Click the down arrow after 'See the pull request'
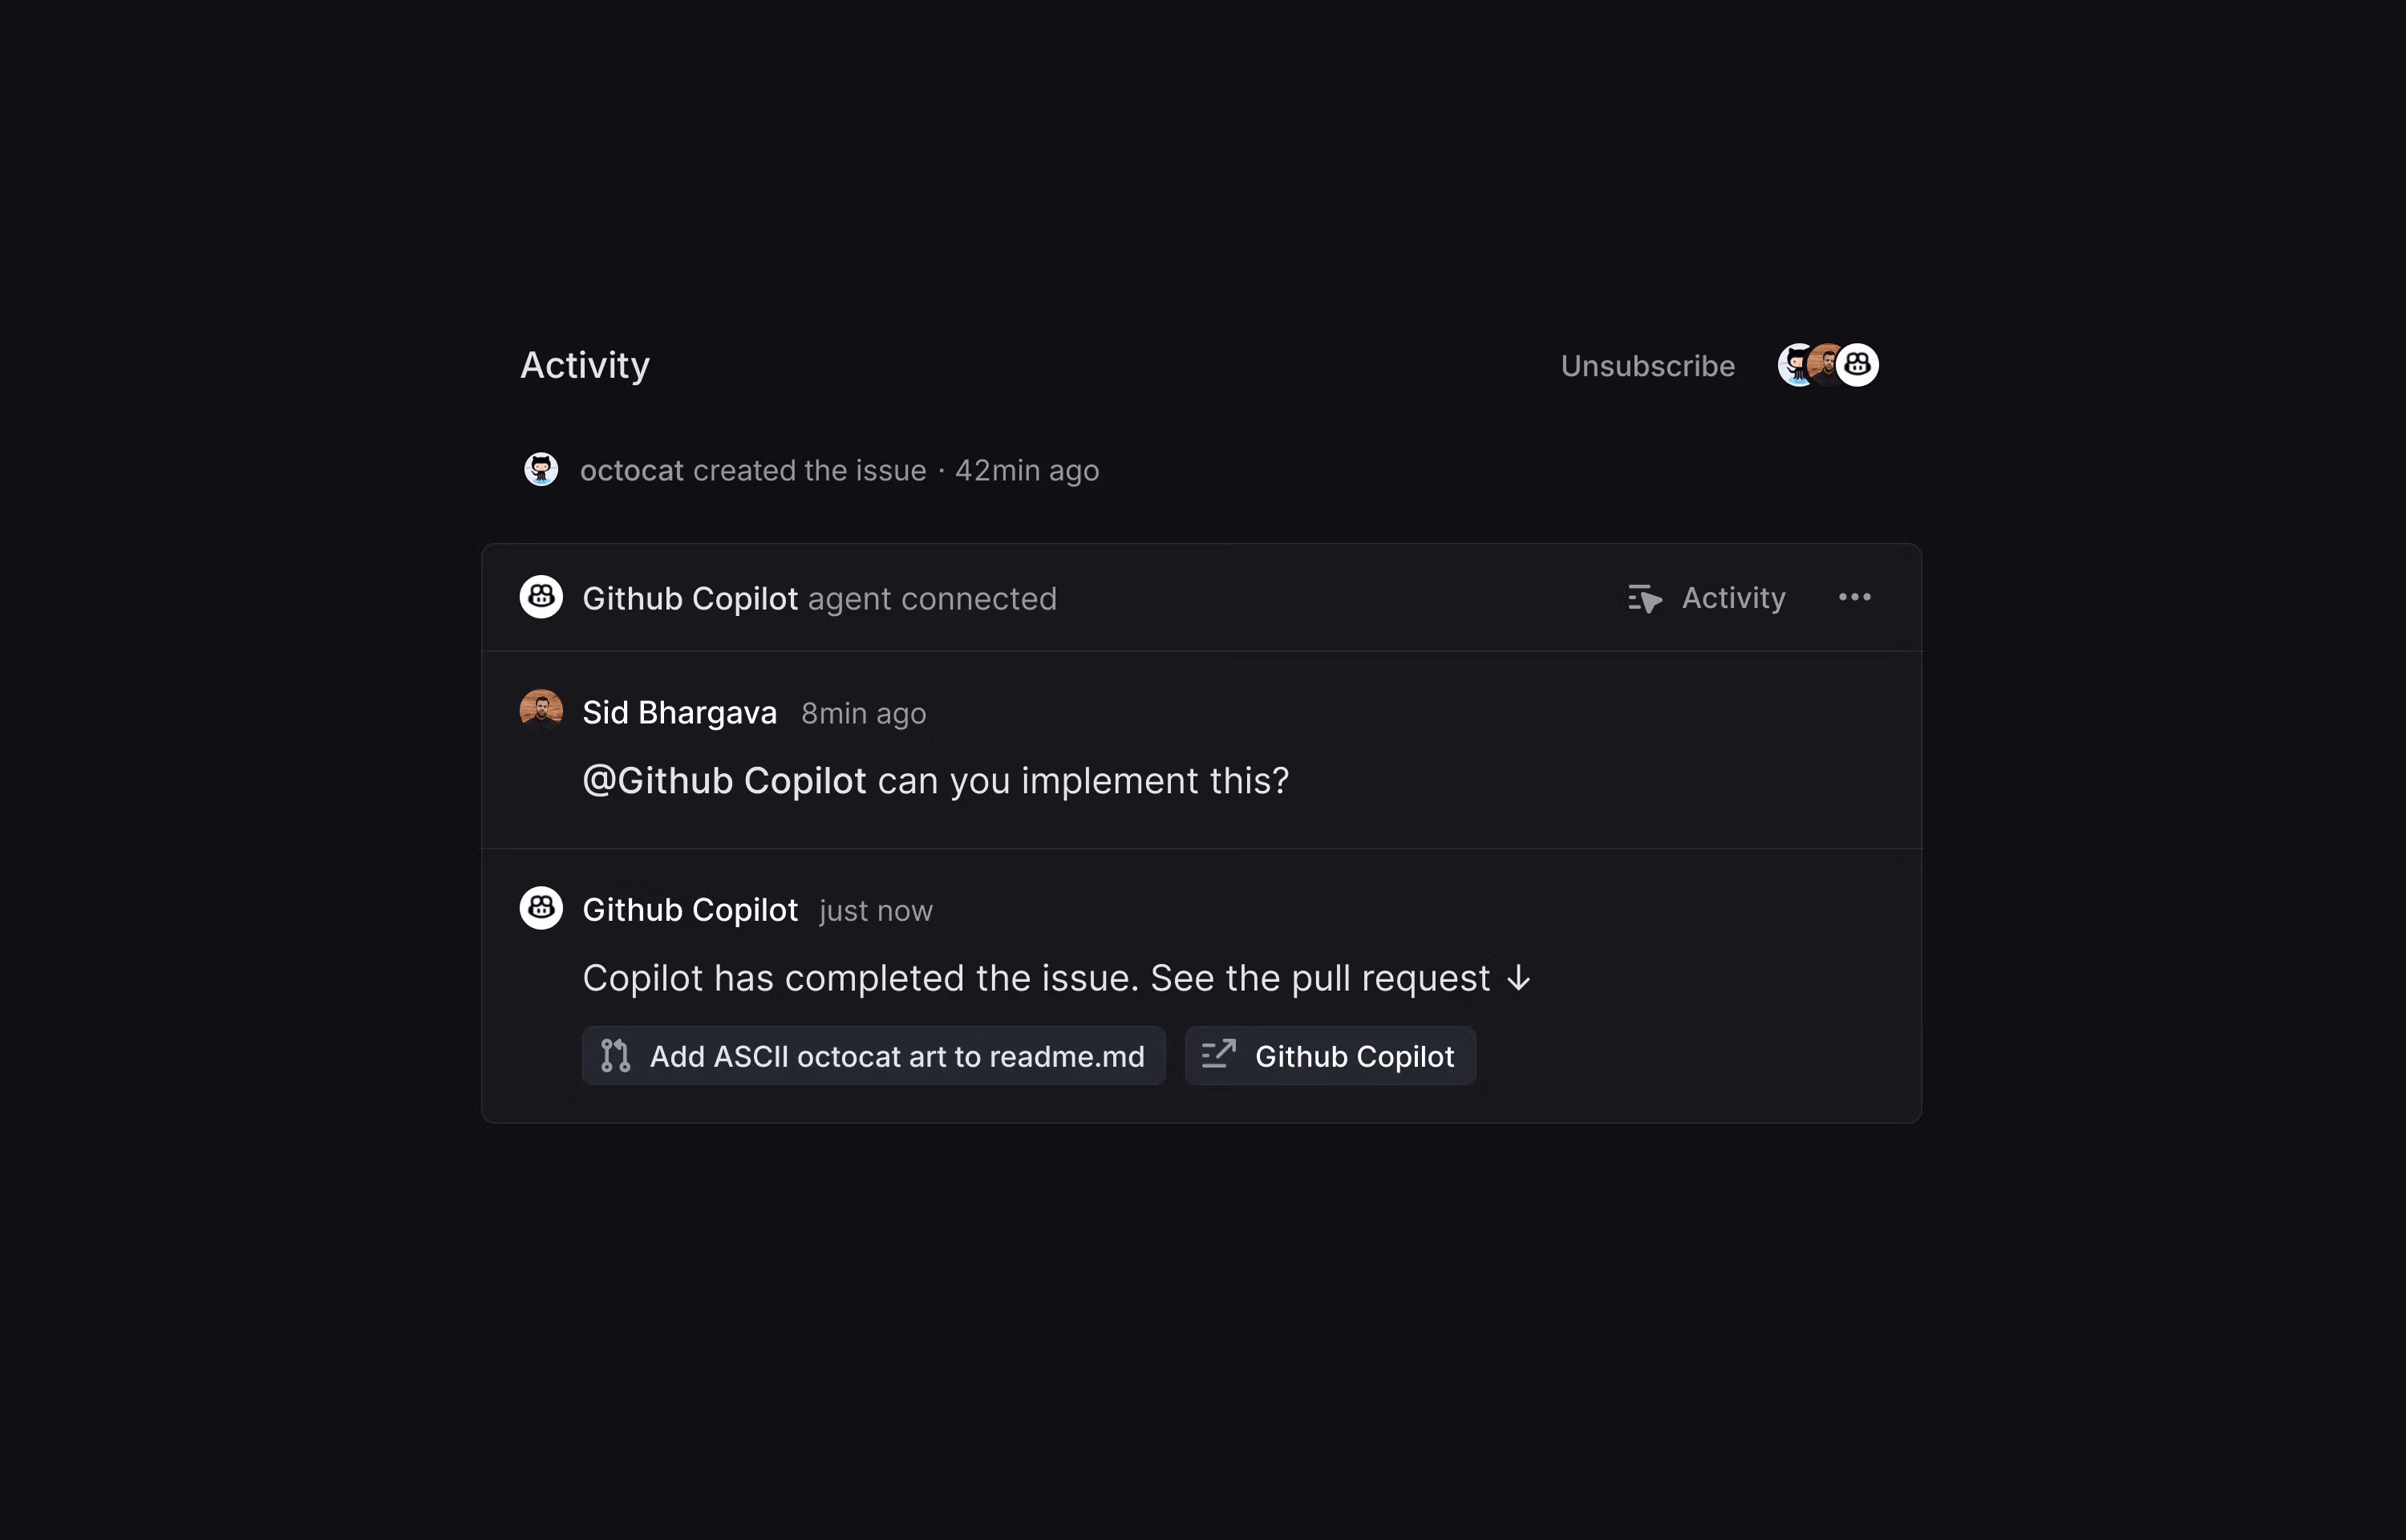This screenshot has width=2406, height=1540. (1518, 978)
